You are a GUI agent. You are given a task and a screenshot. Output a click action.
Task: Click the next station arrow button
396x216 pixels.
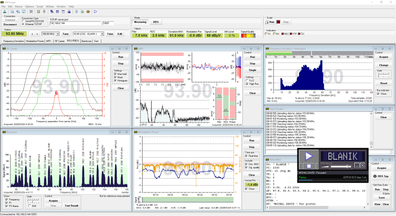[x=37, y=34]
